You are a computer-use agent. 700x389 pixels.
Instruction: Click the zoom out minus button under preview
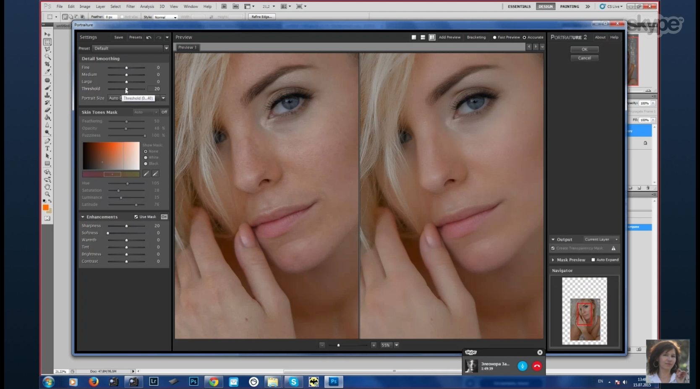pyautogui.click(x=322, y=345)
